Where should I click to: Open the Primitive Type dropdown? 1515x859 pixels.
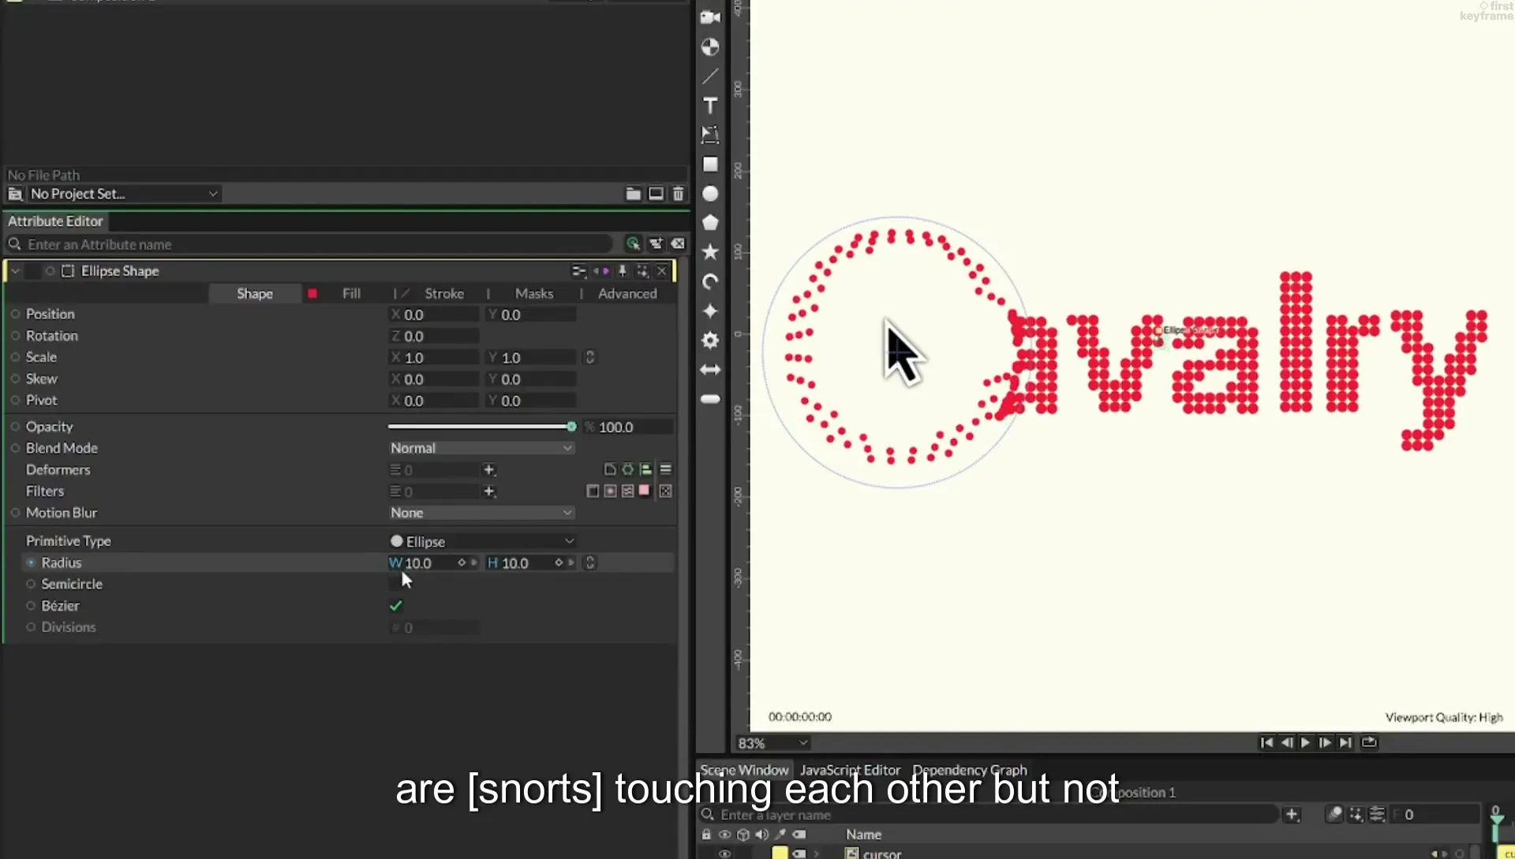[x=482, y=542]
